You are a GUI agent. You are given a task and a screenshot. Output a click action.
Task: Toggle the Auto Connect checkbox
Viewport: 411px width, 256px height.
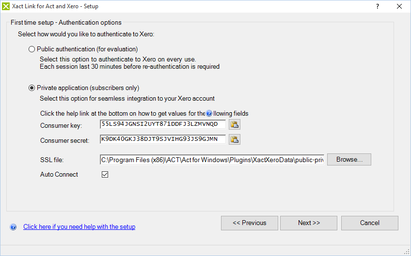[105, 175]
